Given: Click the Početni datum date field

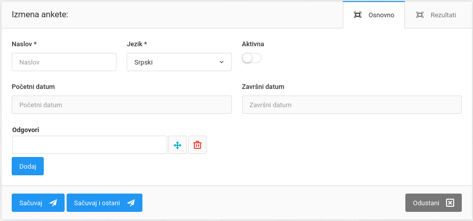Looking at the screenshot, I should click(x=122, y=105).
